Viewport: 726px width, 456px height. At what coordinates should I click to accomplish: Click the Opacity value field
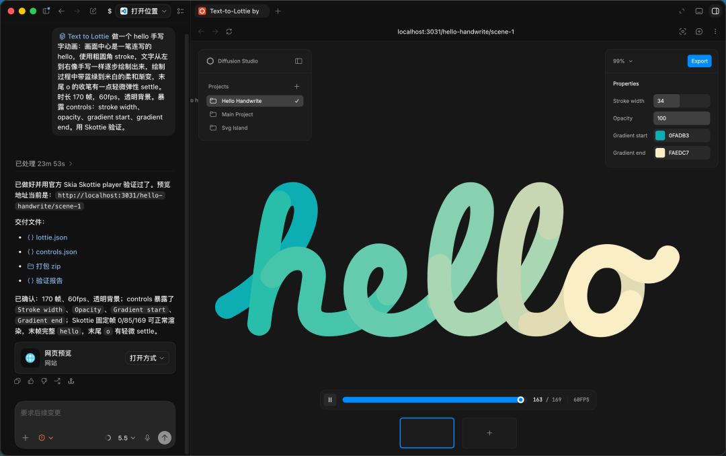pyautogui.click(x=682, y=118)
